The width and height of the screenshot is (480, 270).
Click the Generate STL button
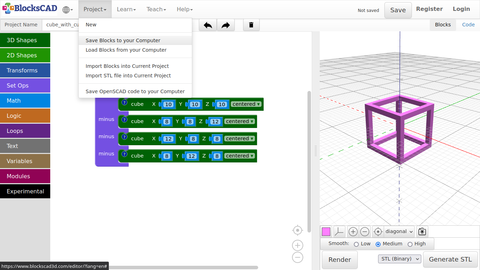[x=450, y=259]
